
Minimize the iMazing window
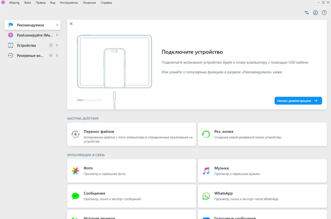(318, 2)
